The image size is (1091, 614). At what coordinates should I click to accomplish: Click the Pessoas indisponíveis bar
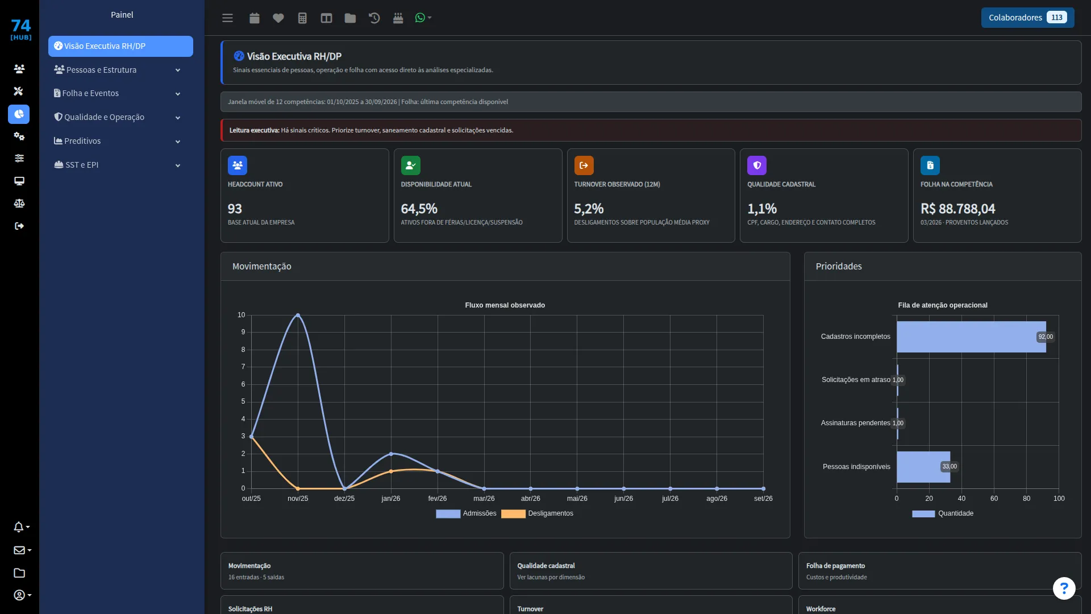tap(923, 467)
